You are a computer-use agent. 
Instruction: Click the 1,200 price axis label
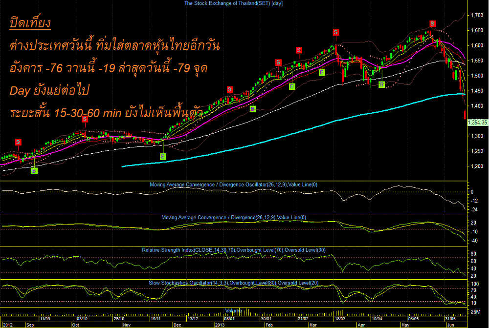pos(477,166)
